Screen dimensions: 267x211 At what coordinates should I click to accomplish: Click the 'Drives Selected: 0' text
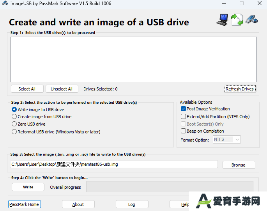coord(100,89)
